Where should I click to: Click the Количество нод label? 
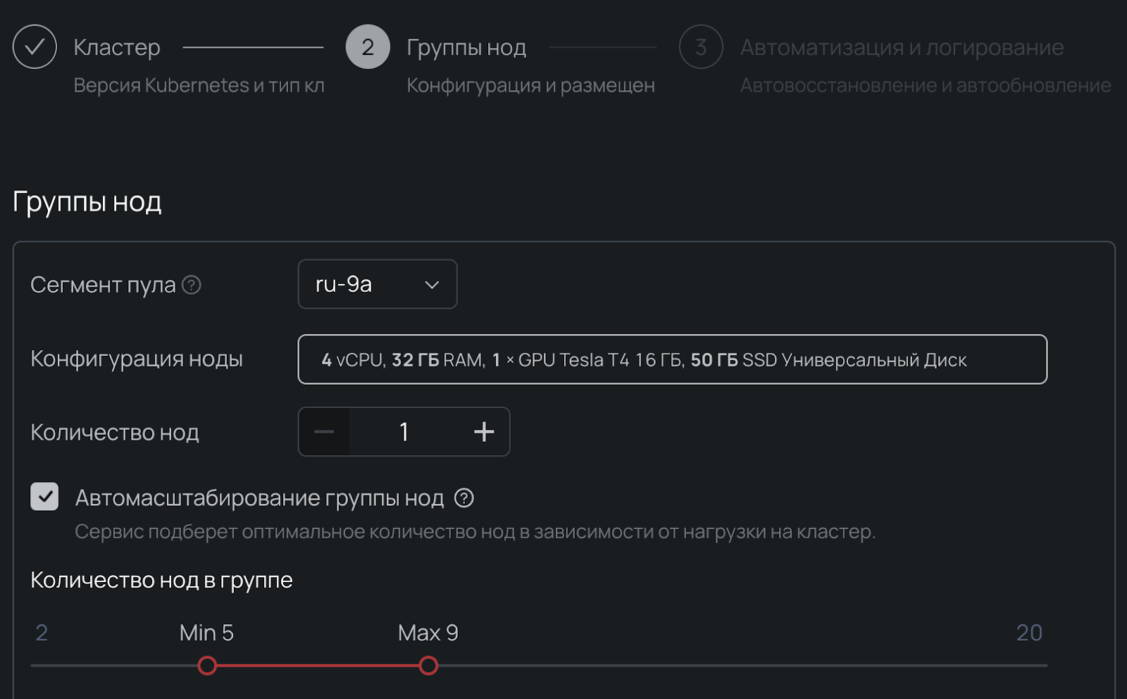(x=115, y=432)
